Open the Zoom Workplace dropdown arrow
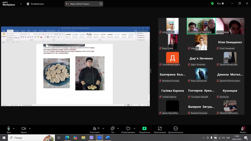This screenshot has height=141, width=251. tap(21, 4)
